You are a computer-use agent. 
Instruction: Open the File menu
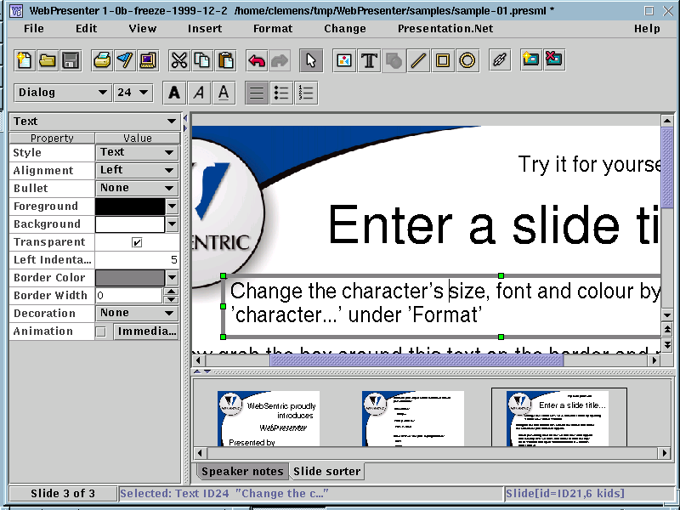(34, 29)
